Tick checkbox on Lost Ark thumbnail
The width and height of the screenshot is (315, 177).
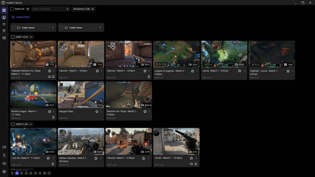(x=13, y=131)
